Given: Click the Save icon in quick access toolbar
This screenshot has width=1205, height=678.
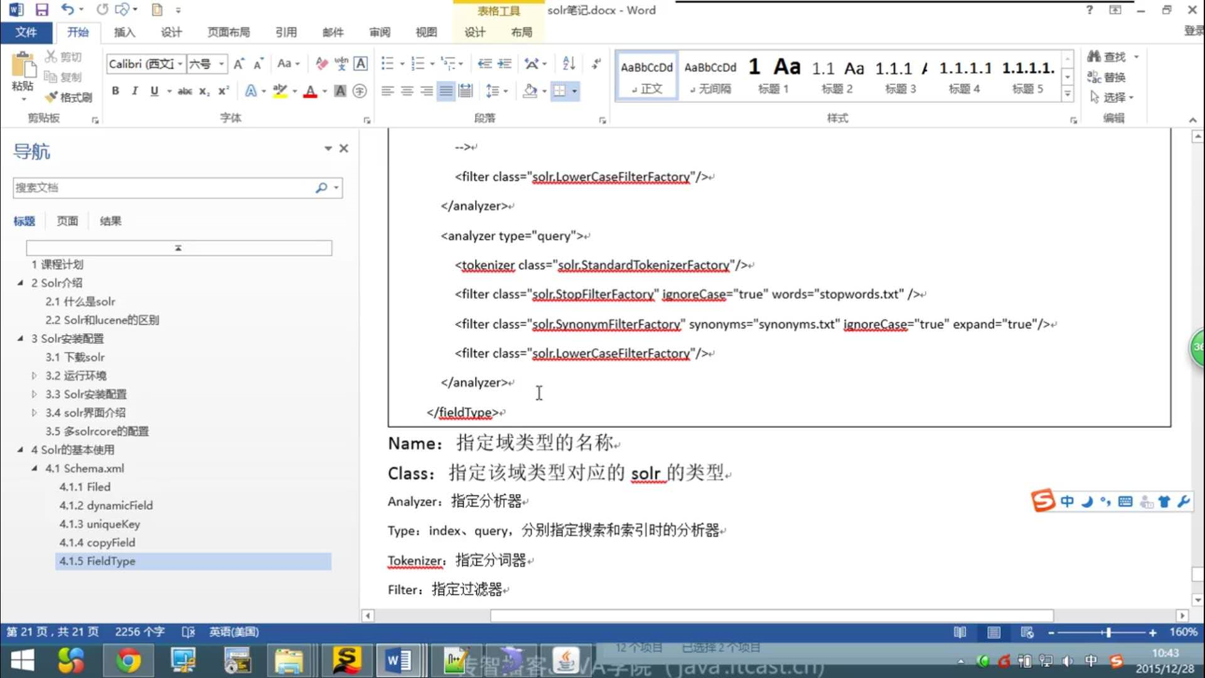Looking at the screenshot, I should click(x=42, y=10).
